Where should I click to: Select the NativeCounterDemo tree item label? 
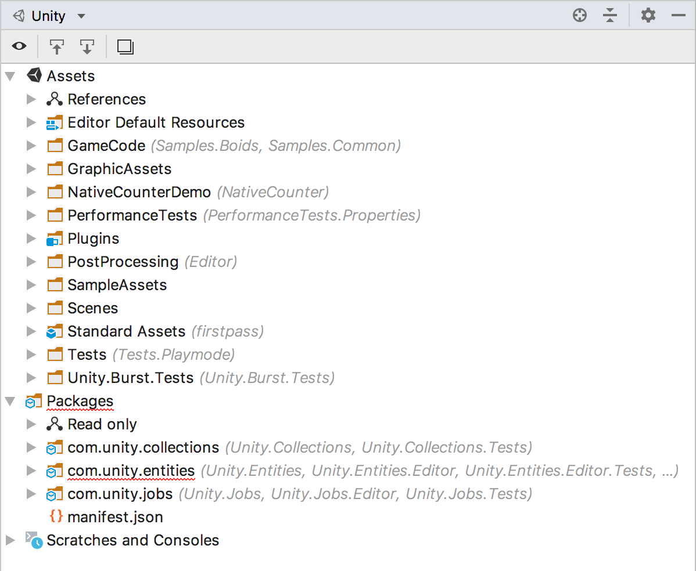[x=139, y=192]
